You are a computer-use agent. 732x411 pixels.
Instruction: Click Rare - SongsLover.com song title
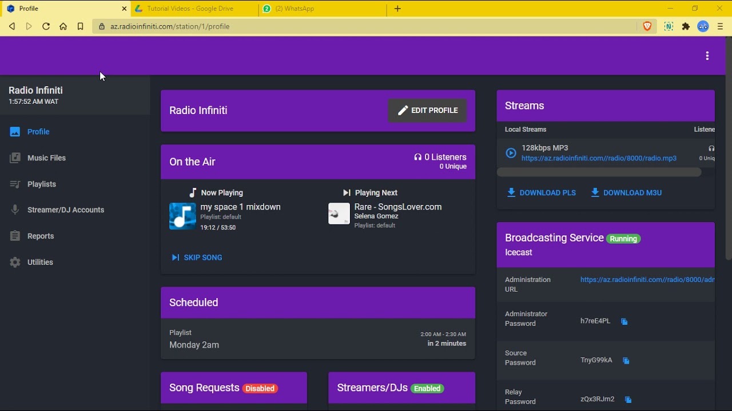[398, 207]
